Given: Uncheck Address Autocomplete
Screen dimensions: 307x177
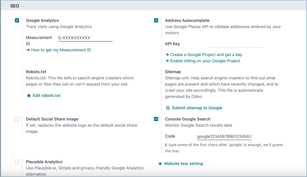Looking at the screenshot, I should pyautogui.click(x=155, y=20).
